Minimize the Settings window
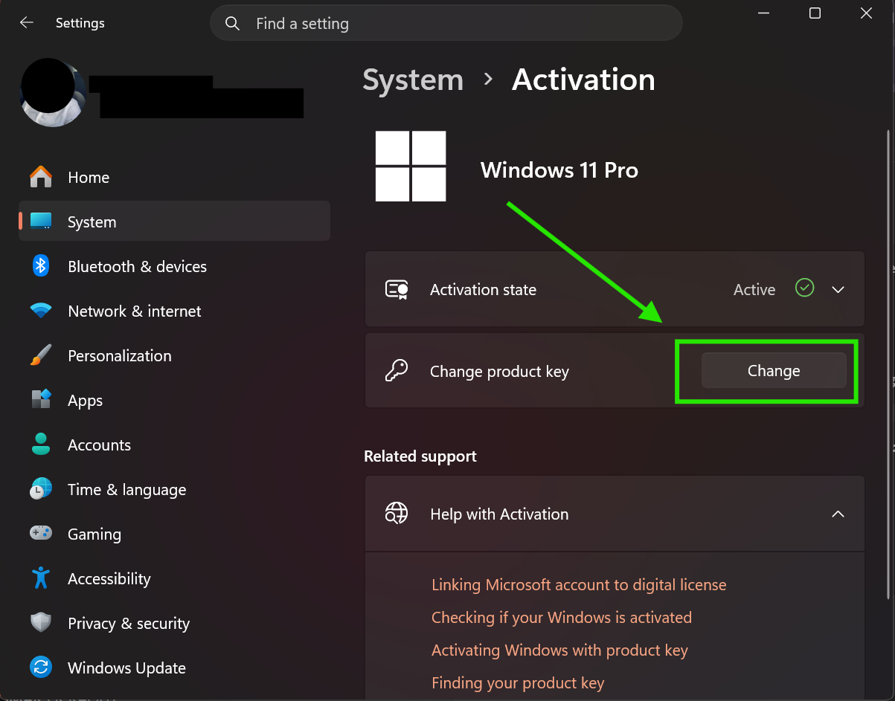 764,13
